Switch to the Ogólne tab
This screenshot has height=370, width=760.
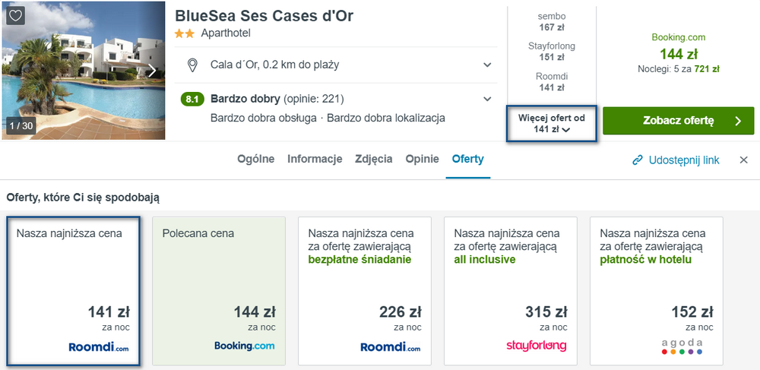point(256,160)
